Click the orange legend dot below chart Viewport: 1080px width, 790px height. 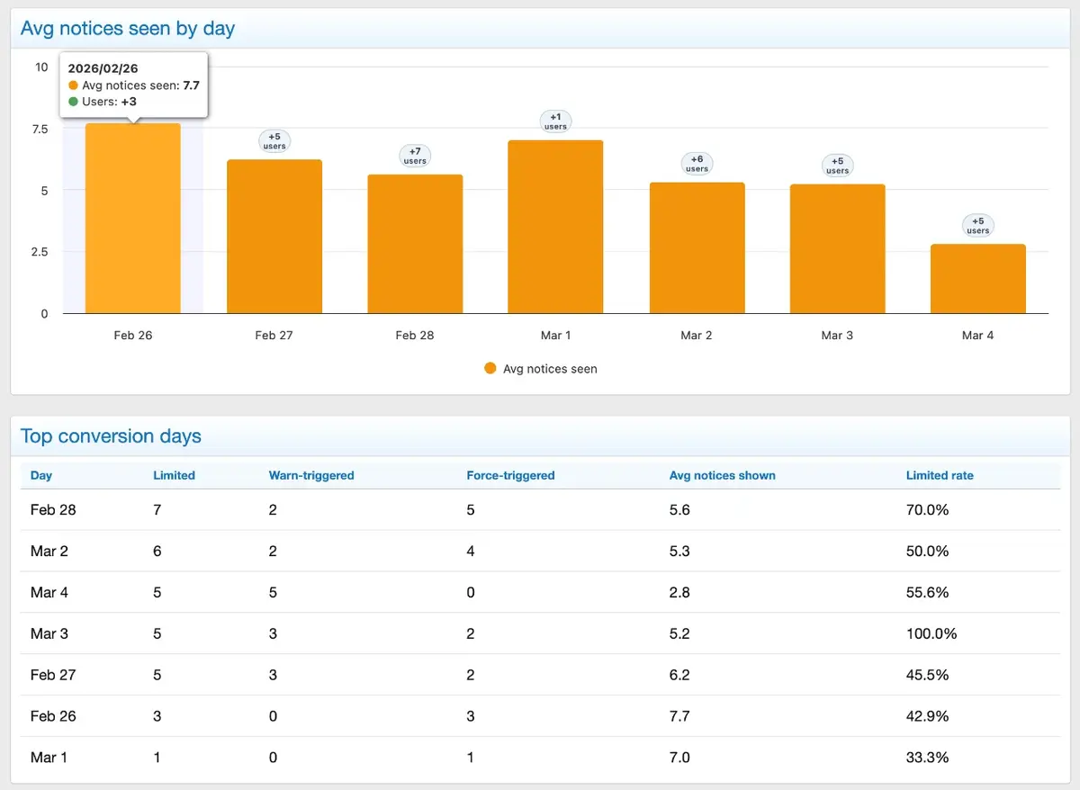[x=490, y=368]
